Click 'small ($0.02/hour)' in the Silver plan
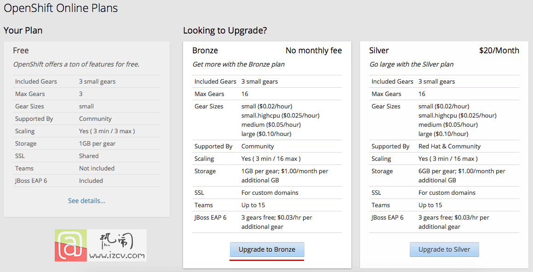The width and height of the screenshot is (533, 272). coord(444,106)
